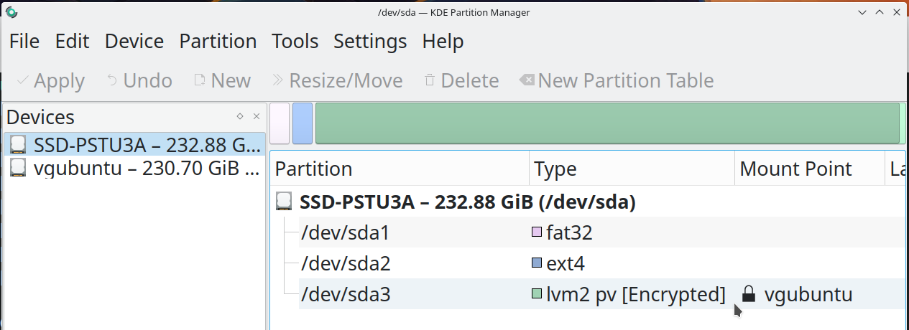Viewport: 909px width, 330px height.
Task: Open the Device menu
Action: (x=134, y=42)
